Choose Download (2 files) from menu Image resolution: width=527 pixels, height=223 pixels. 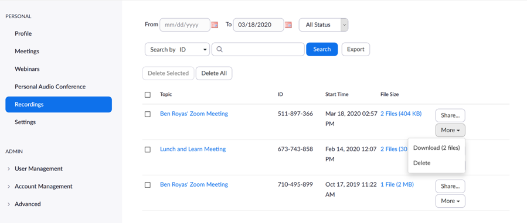point(437,147)
